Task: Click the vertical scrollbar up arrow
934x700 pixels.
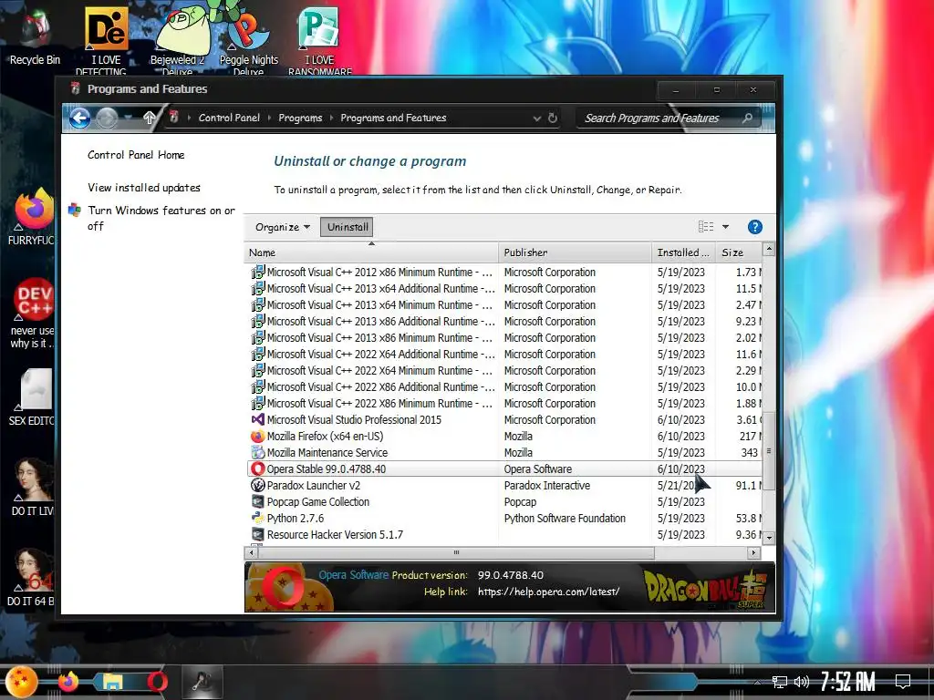Action: click(x=769, y=250)
